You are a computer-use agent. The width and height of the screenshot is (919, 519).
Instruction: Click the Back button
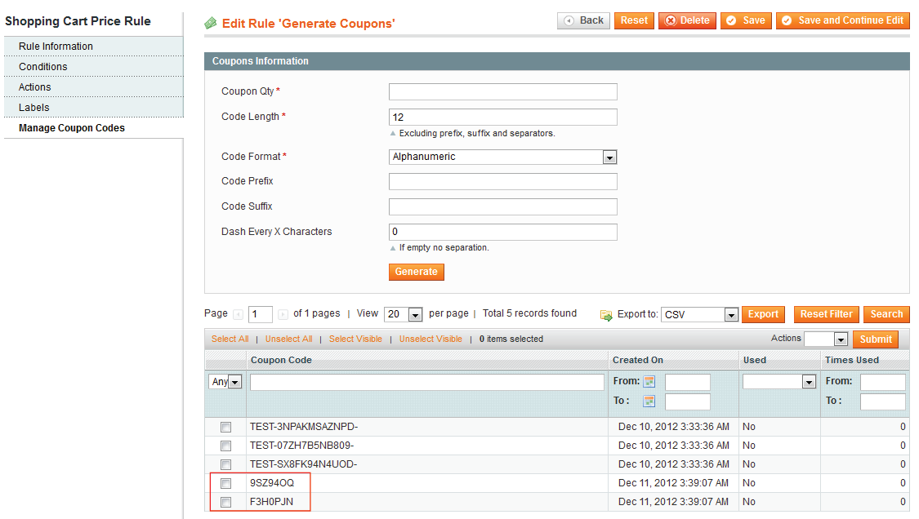pos(583,20)
